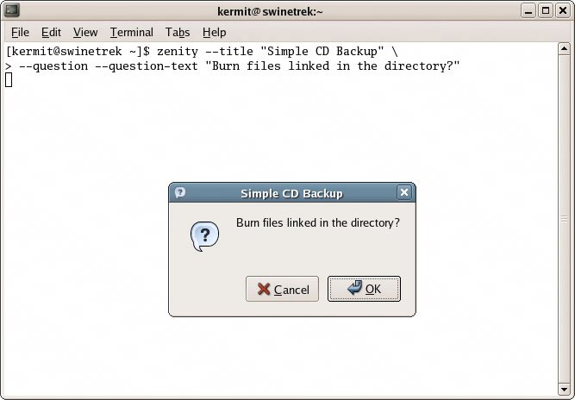Open the File menu

[x=20, y=33]
